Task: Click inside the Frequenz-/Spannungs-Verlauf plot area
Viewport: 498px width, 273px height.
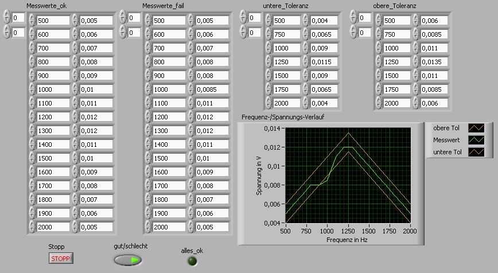Action: coord(348,175)
